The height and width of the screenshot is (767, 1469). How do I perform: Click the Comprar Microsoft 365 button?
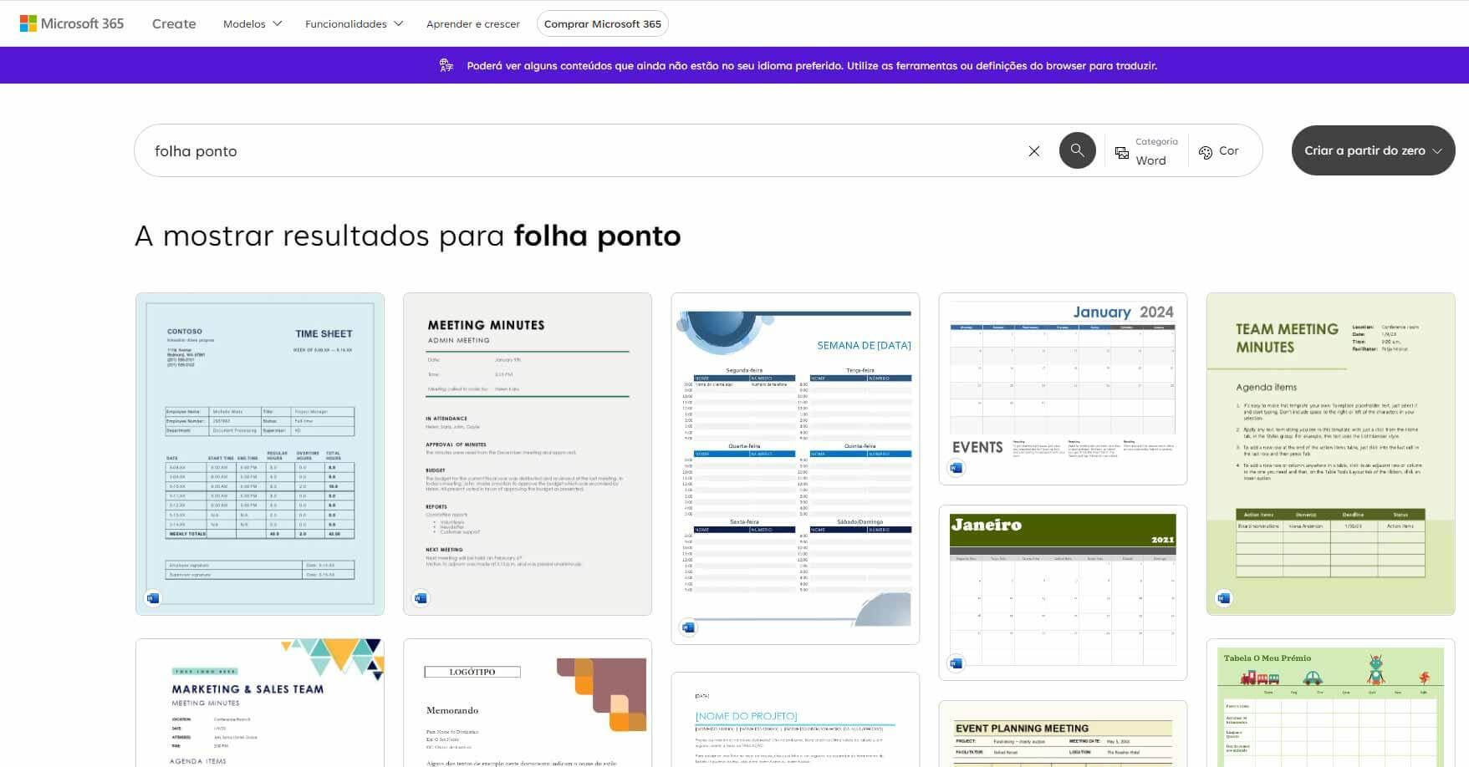pyautogui.click(x=602, y=23)
